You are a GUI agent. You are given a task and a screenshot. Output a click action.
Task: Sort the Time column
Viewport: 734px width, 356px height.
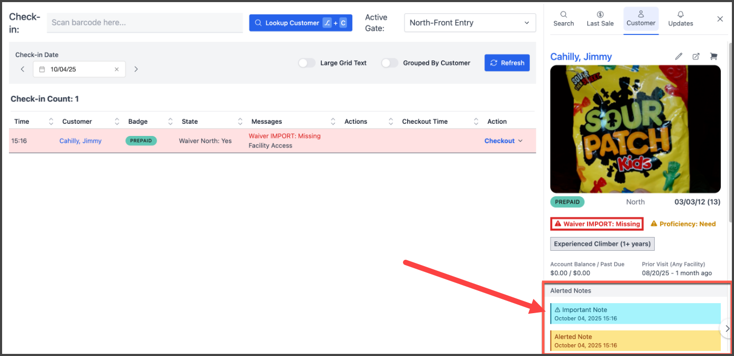51,122
